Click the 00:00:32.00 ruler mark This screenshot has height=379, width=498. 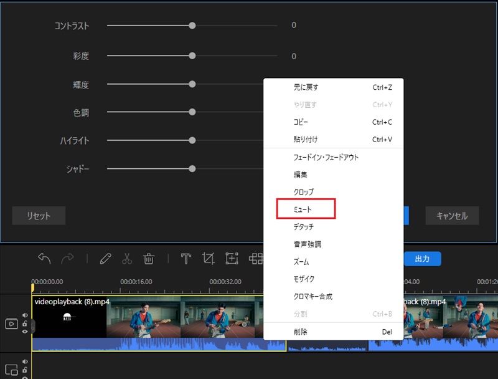(225, 282)
